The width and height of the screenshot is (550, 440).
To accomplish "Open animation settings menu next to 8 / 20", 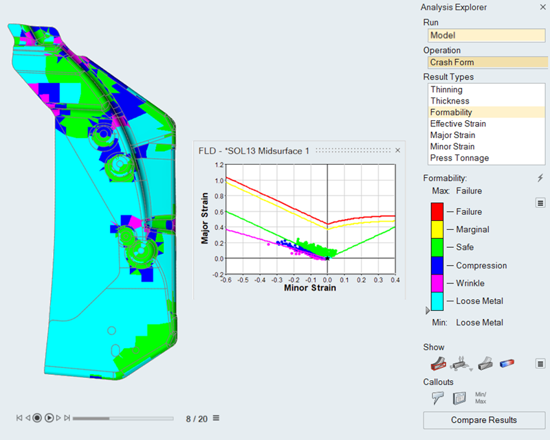I will pyautogui.click(x=216, y=418).
